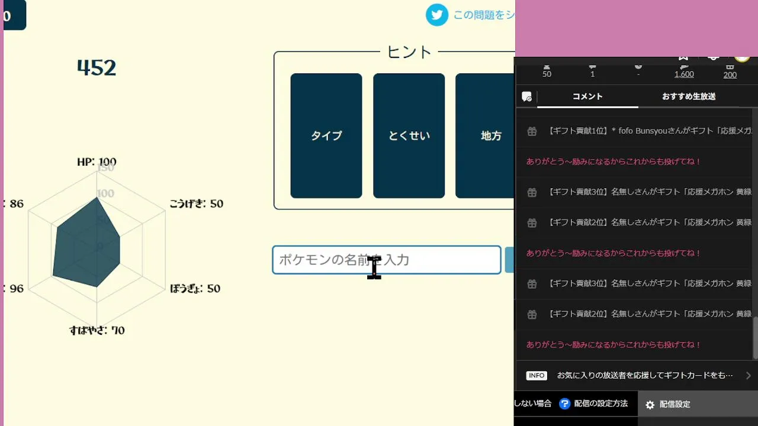
Task: Reveal the 地方 hint card
Action: (x=485, y=135)
